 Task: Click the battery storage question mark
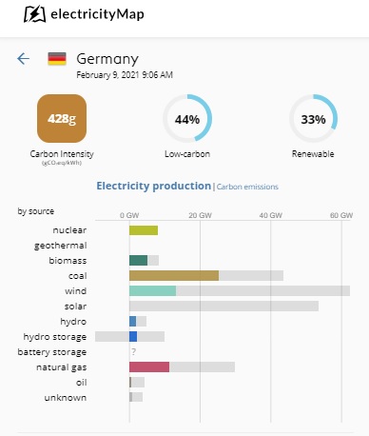(134, 351)
